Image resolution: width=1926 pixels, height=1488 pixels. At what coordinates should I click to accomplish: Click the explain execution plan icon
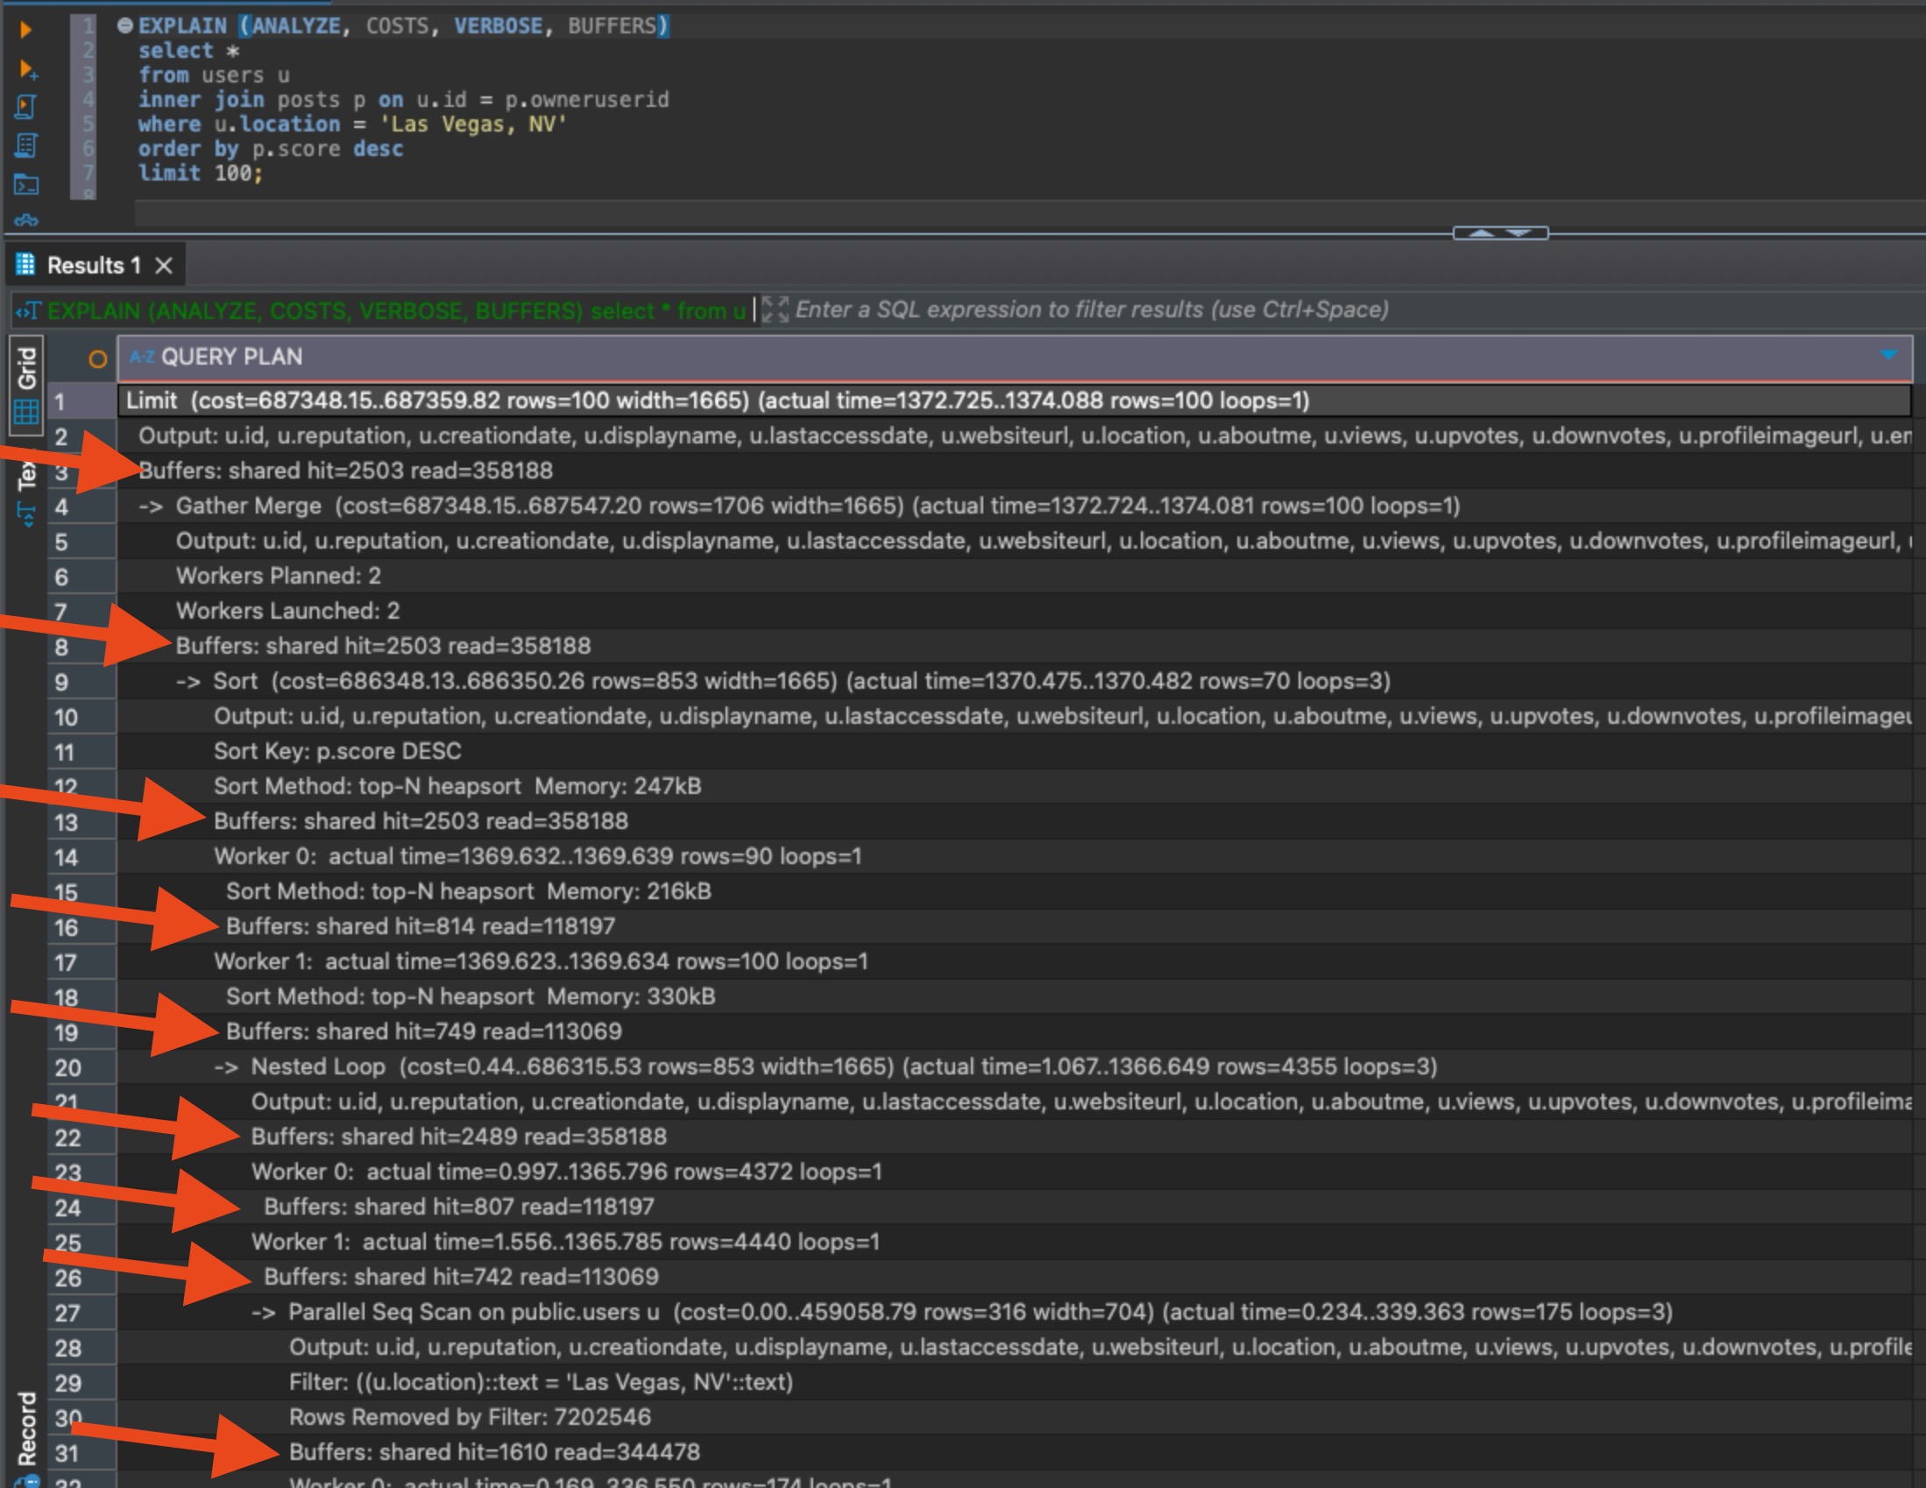25,145
